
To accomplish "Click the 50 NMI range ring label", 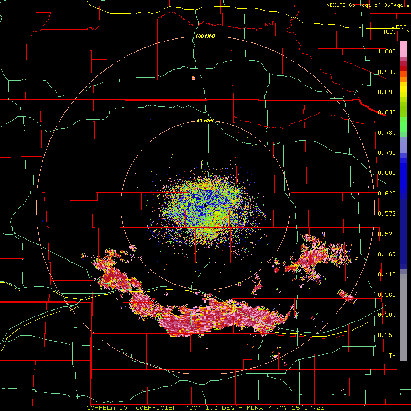I will [x=205, y=121].
